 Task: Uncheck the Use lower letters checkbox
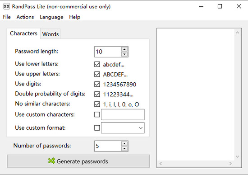pos(97,64)
